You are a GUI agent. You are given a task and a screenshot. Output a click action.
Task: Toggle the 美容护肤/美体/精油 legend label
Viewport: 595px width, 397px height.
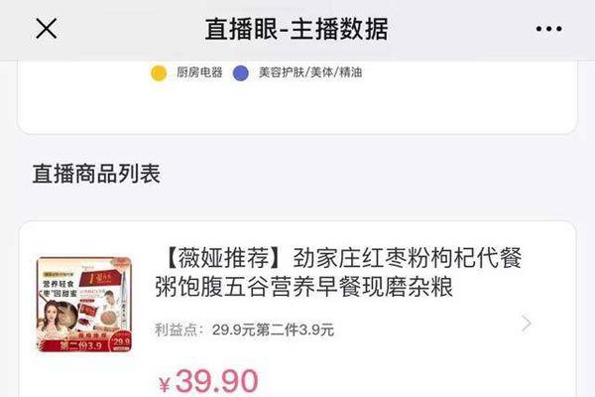tap(310, 72)
